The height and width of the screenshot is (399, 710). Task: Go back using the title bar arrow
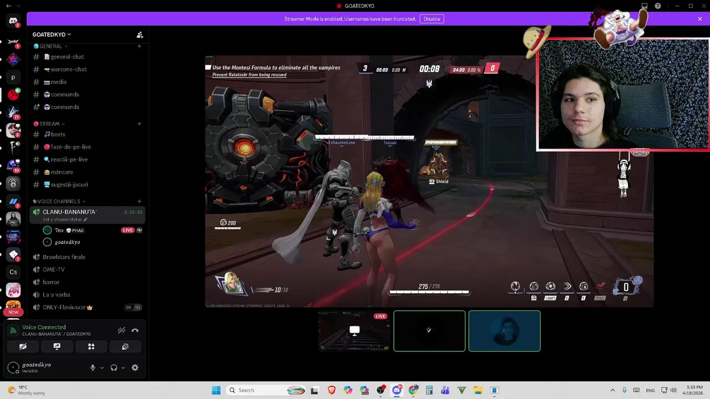point(8,6)
